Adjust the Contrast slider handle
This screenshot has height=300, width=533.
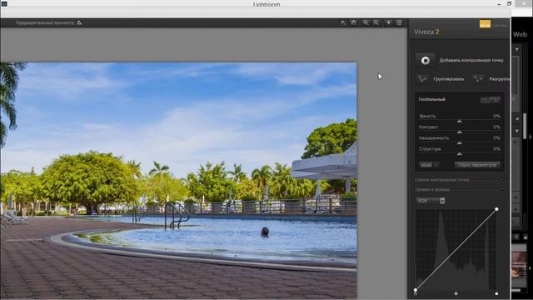(459, 132)
